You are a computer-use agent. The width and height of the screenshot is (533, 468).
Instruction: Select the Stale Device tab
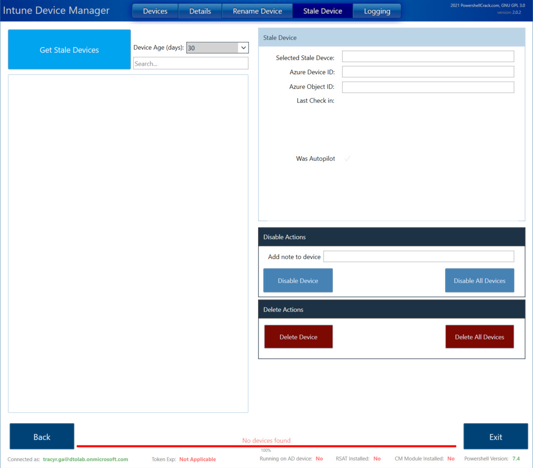pos(323,11)
